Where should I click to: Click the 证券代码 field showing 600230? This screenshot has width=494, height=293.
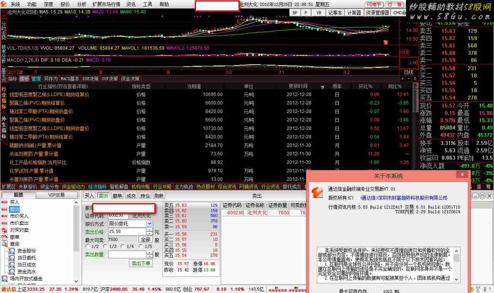click(x=118, y=216)
